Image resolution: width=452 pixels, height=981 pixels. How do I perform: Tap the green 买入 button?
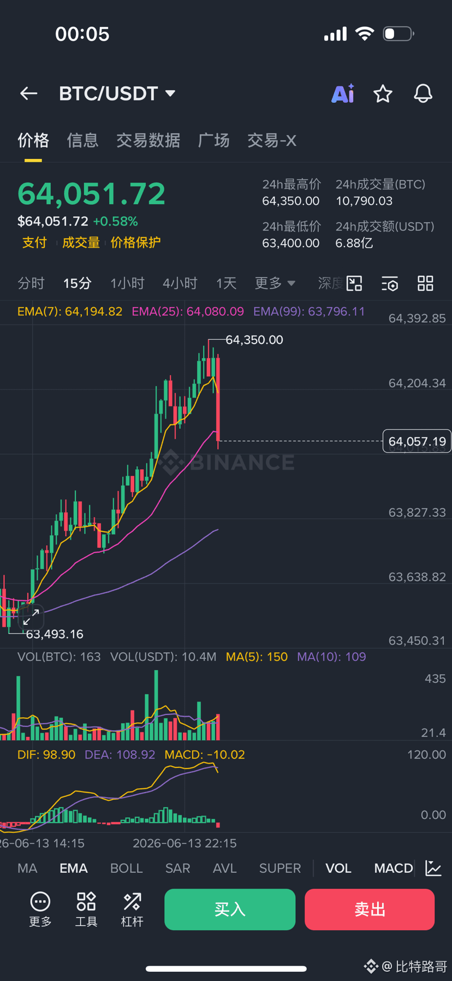point(230,909)
